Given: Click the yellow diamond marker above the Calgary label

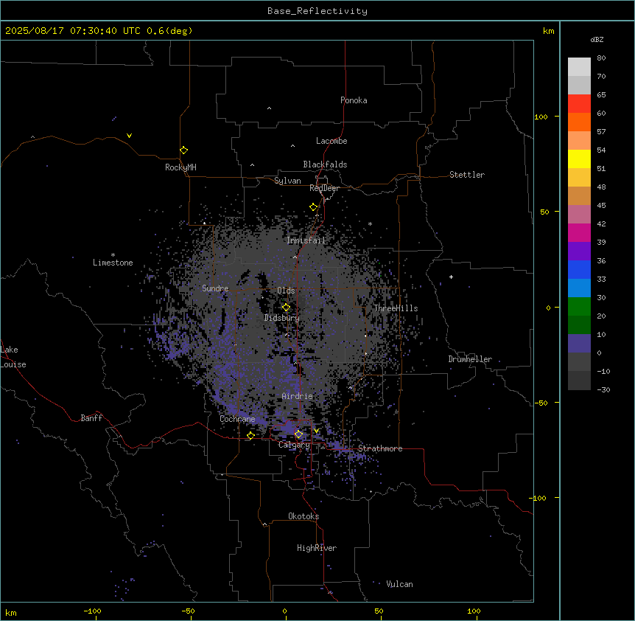Looking at the screenshot, I should pyautogui.click(x=299, y=434).
